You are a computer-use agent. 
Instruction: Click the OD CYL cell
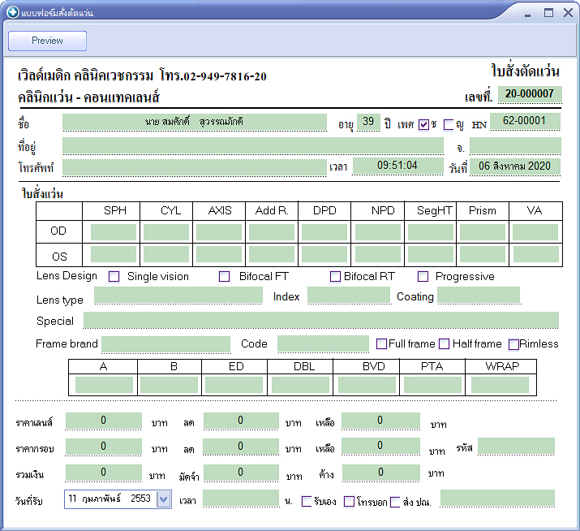(166, 232)
